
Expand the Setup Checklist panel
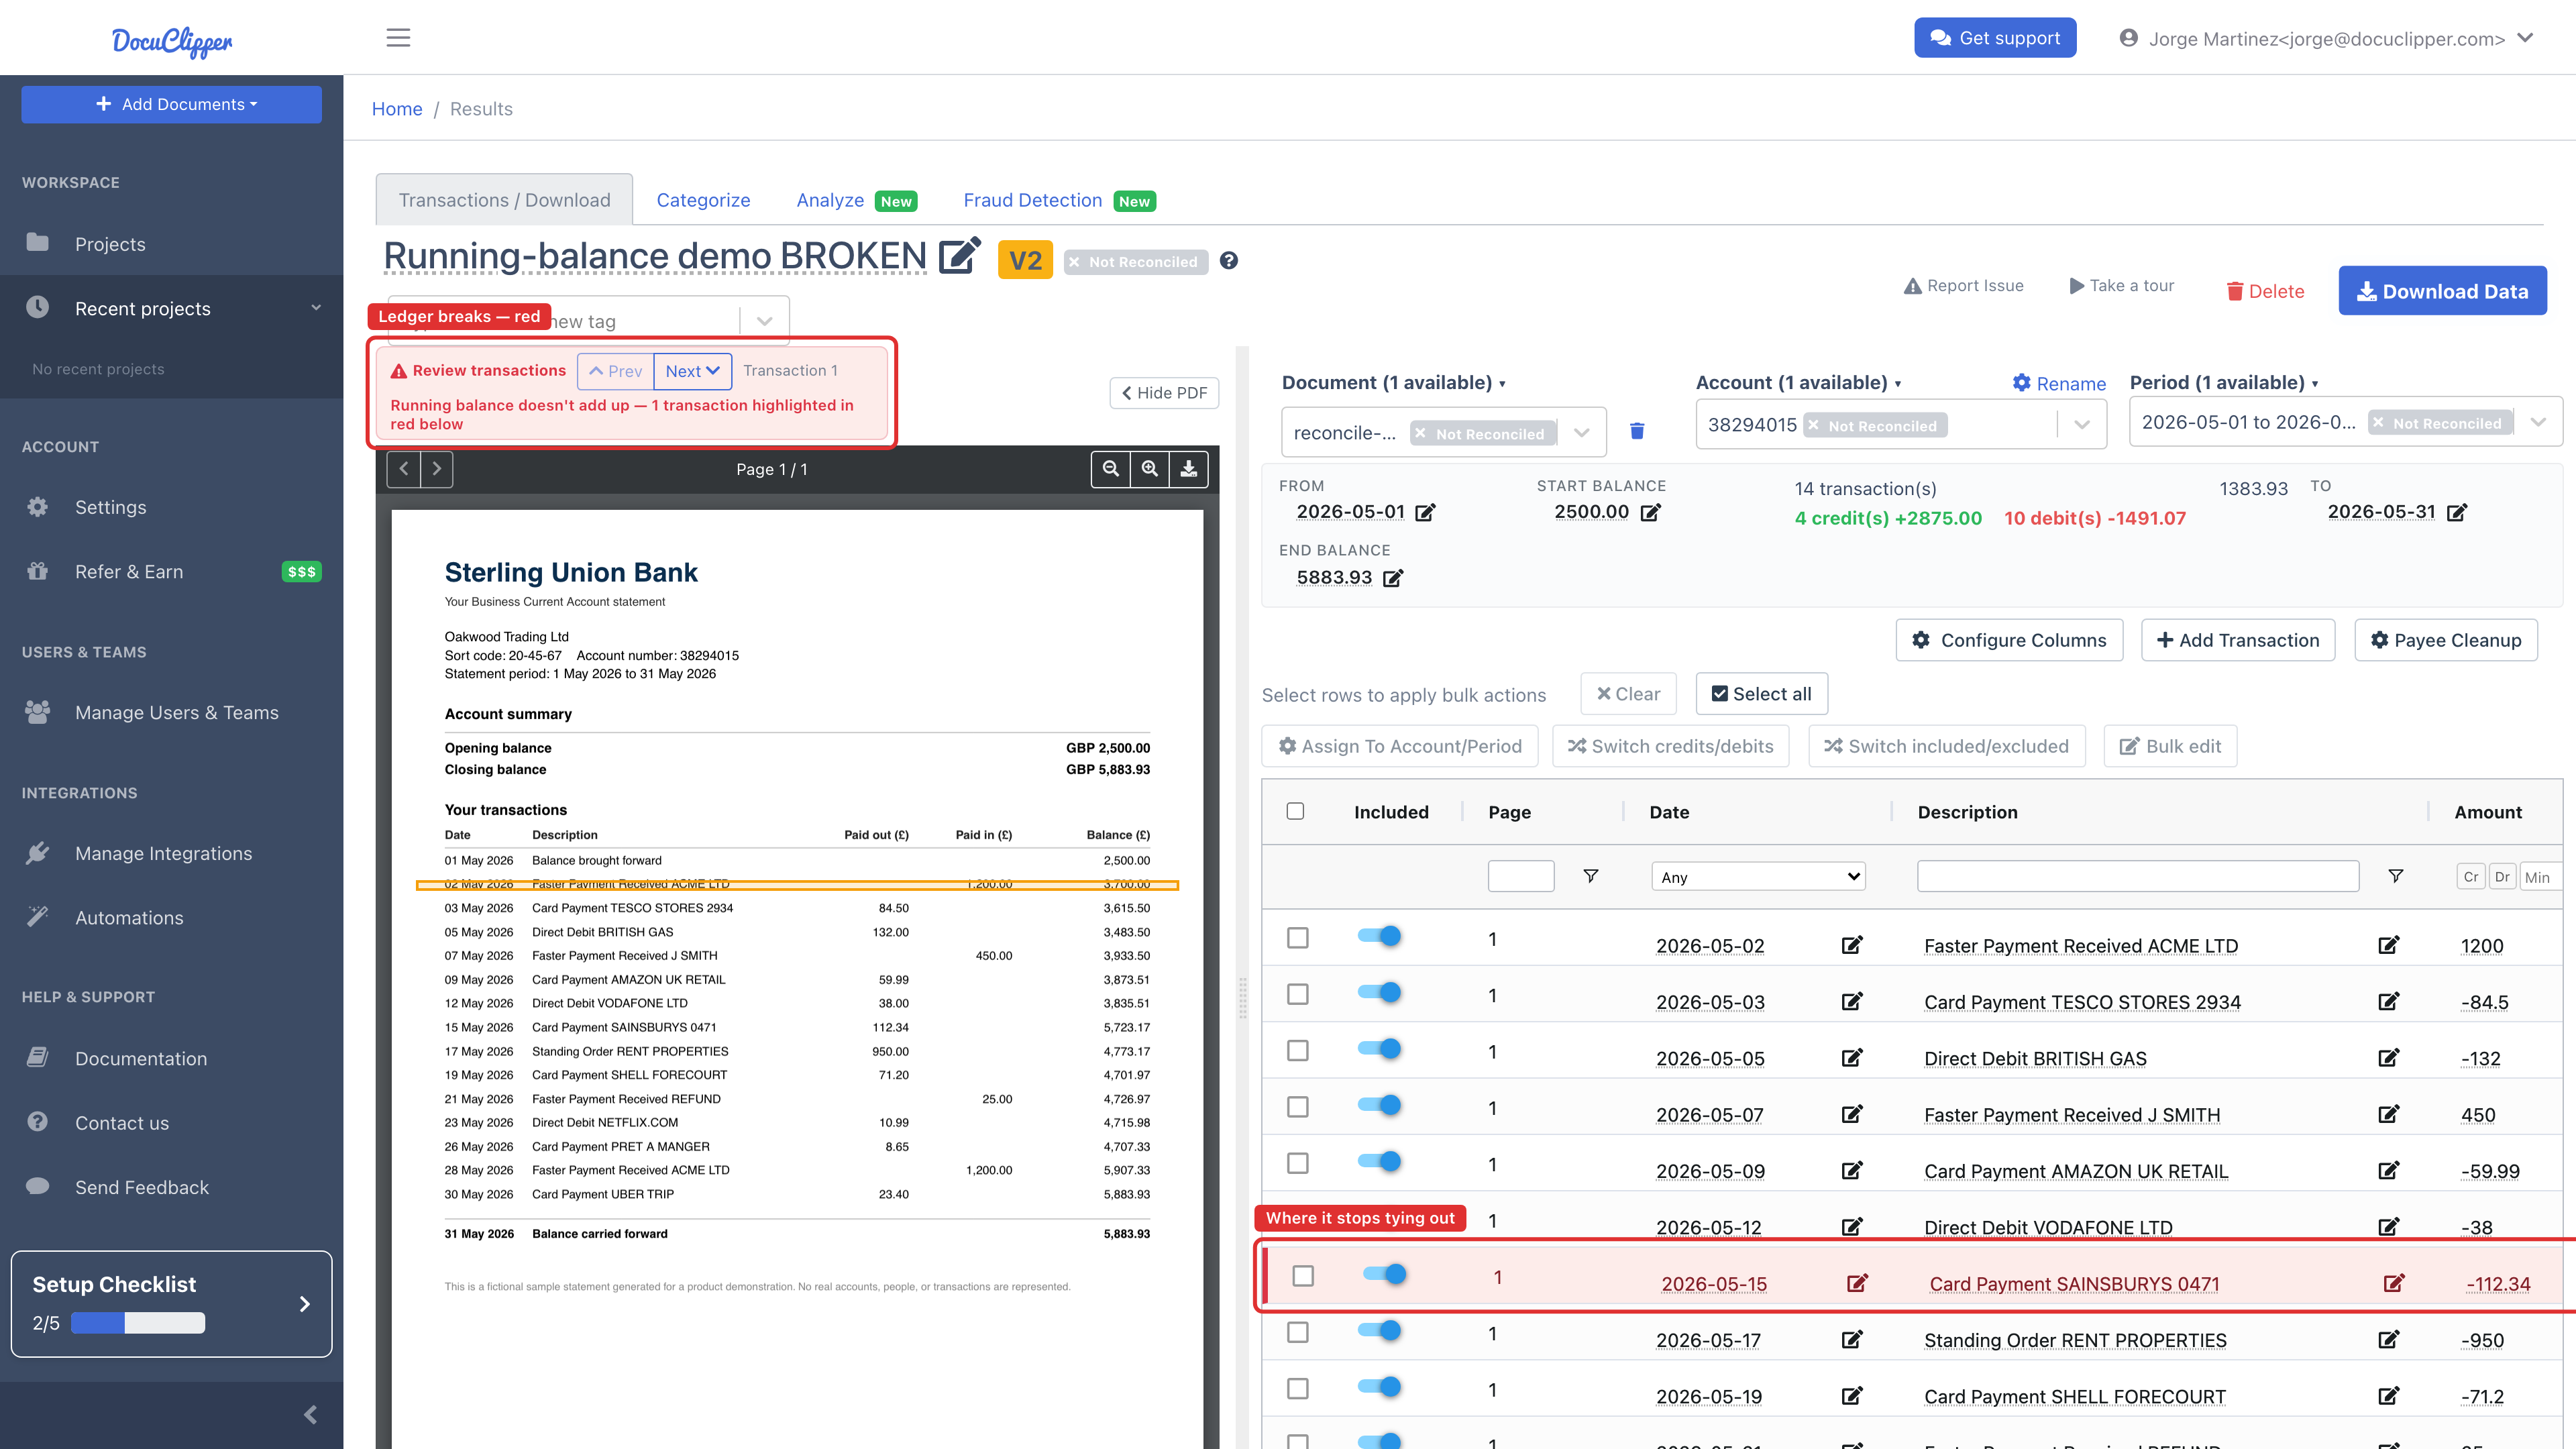(x=171, y=1303)
